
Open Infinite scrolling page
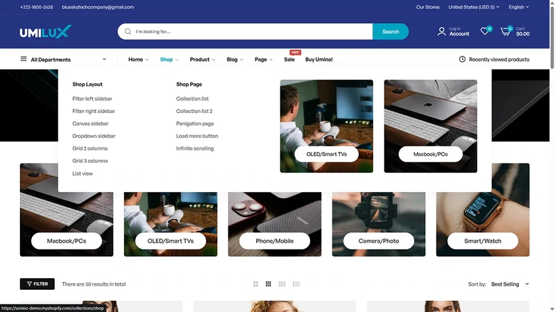(x=195, y=148)
